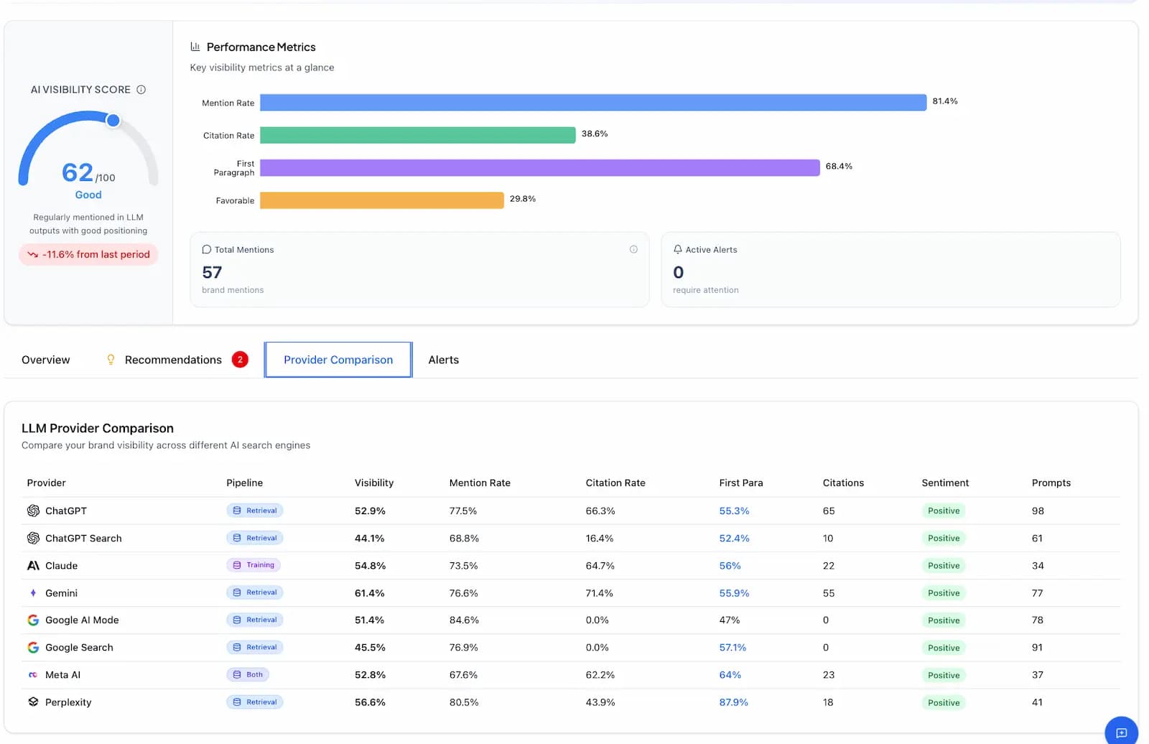The image size is (1149, 744).
Task: Open the Alerts tab
Action: 444,360
